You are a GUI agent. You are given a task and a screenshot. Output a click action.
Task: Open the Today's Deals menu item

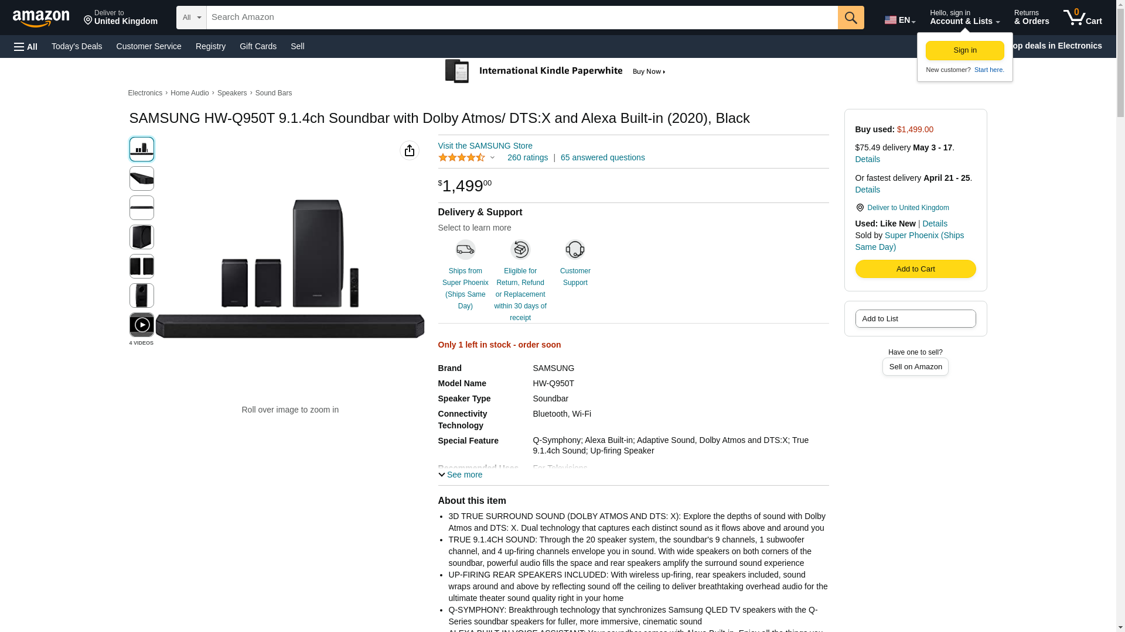point(77,46)
